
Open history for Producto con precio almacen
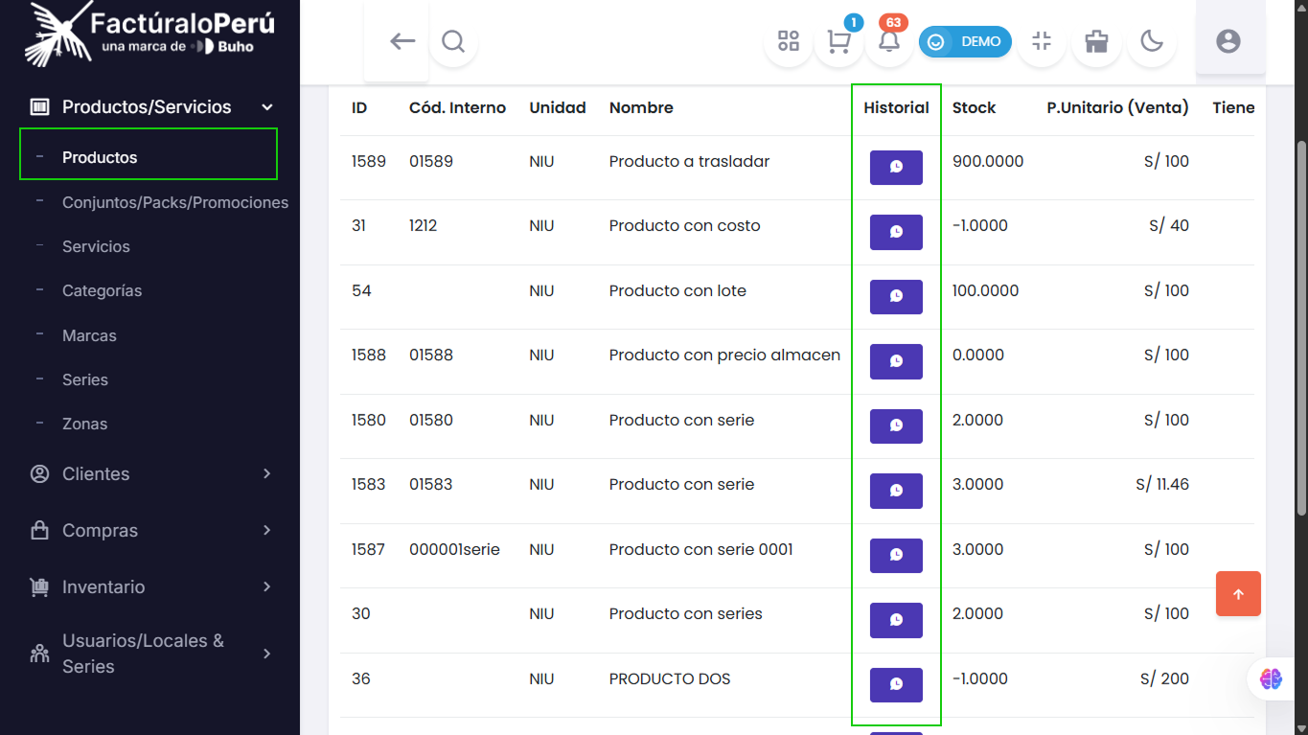point(896,361)
